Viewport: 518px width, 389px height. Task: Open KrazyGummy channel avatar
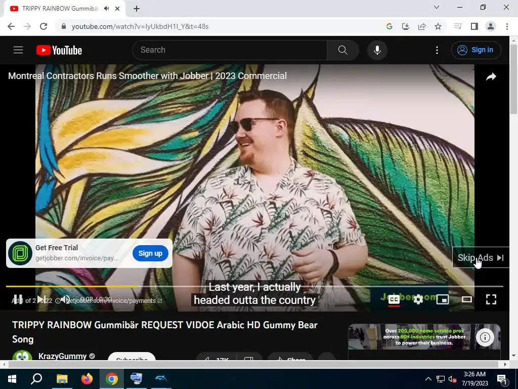click(x=22, y=355)
